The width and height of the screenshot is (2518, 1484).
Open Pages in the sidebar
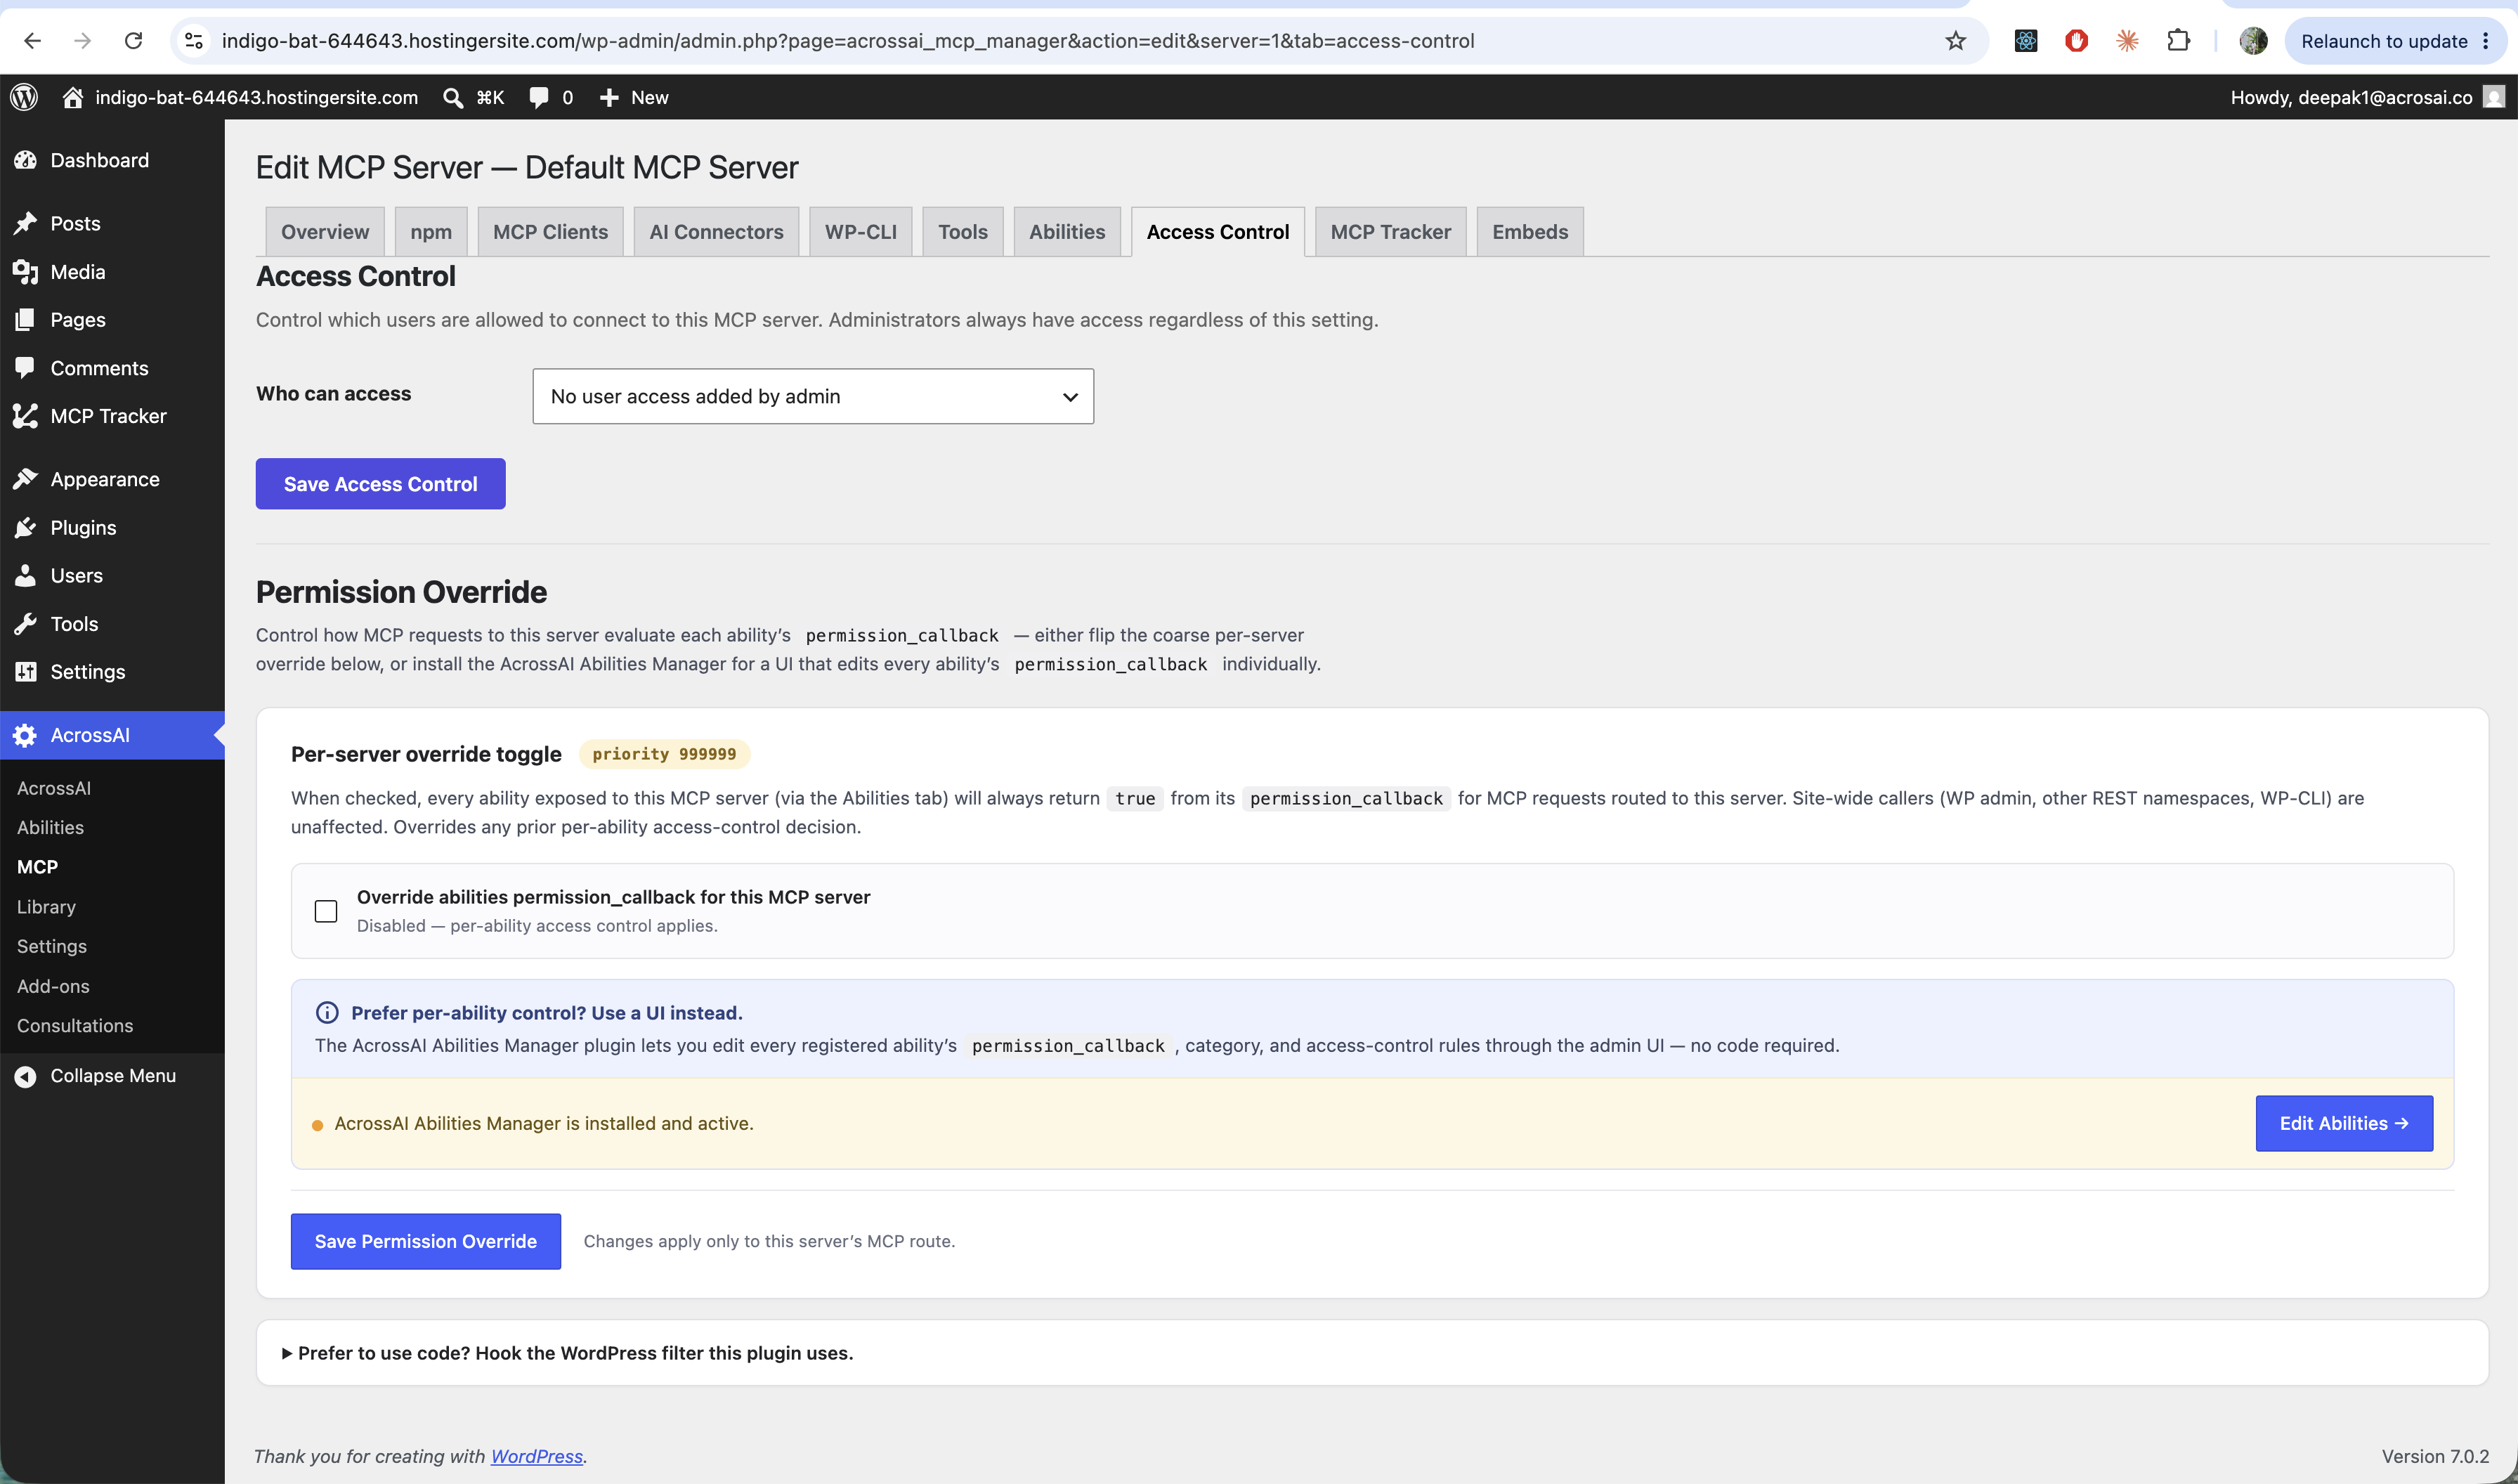pos(112,320)
